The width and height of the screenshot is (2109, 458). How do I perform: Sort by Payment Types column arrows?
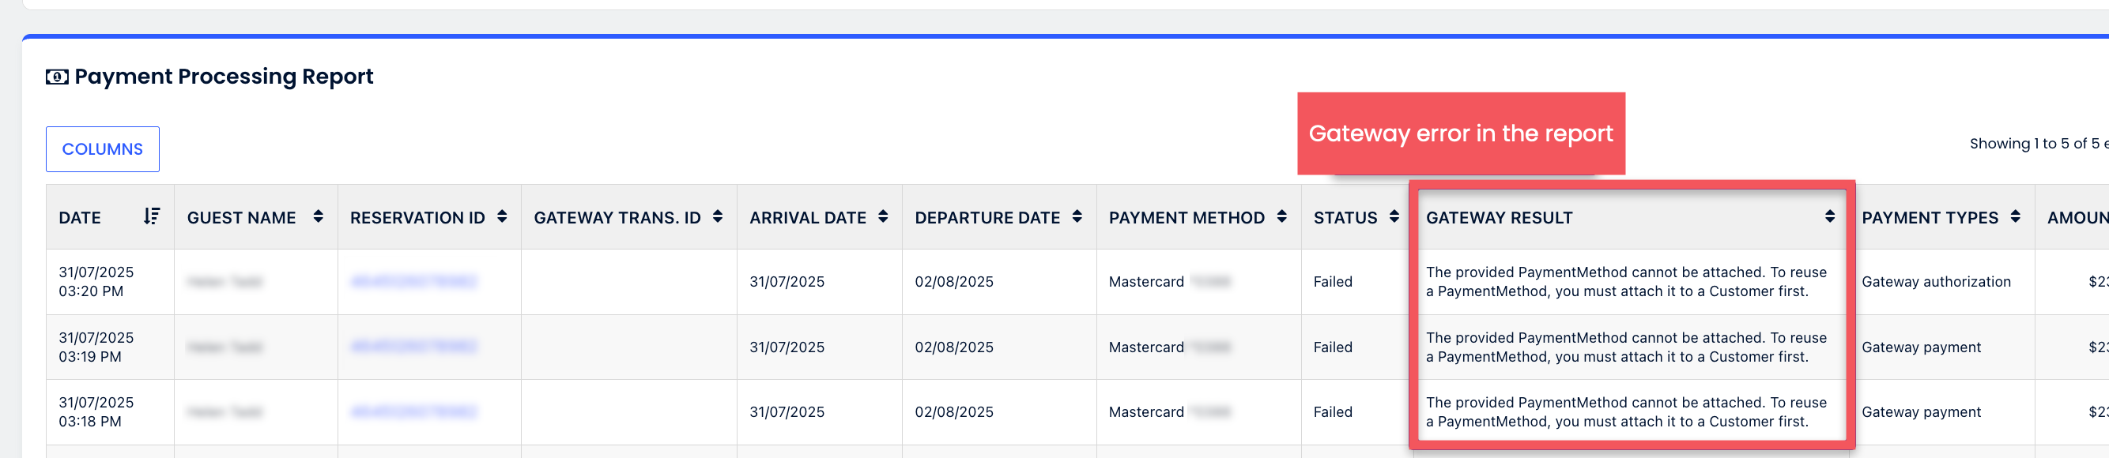(2016, 216)
